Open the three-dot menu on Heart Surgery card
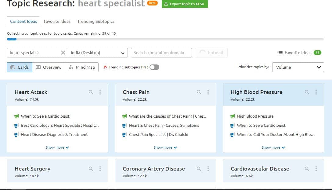332x190 pixels. tap(100, 169)
